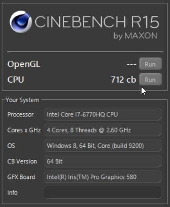The width and height of the screenshot is (170, 207).
Task: Click the by MAXON label
Action: pos(135,36)
